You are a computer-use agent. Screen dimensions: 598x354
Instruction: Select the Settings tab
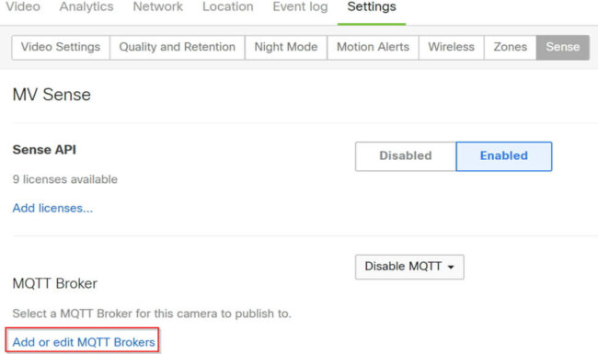click(372, 6)
